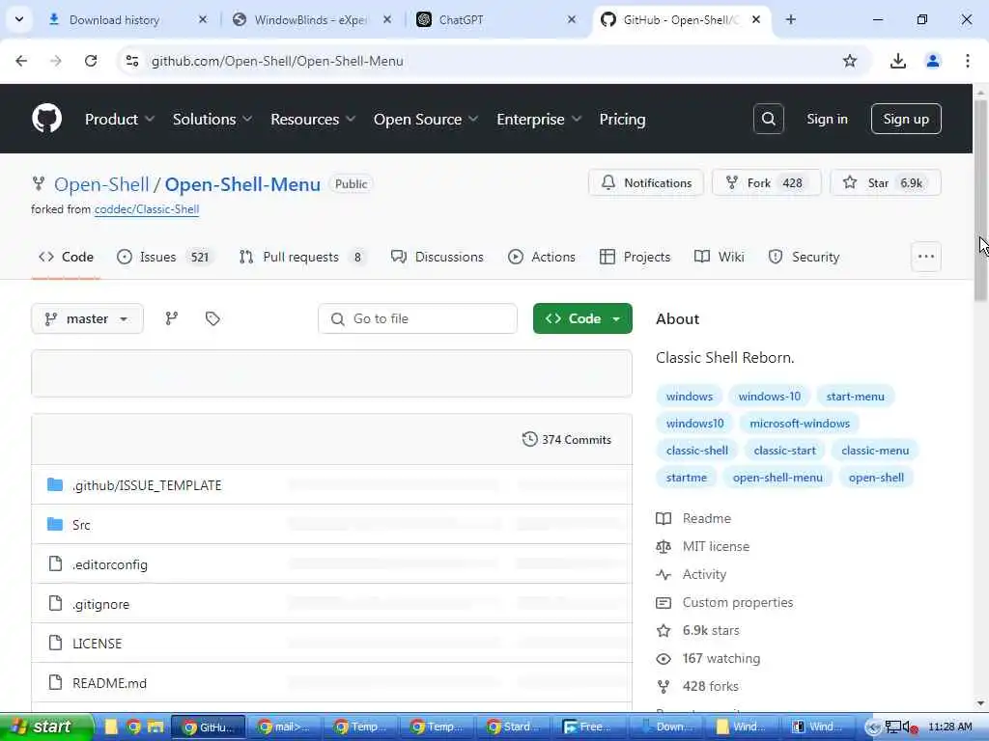Open the .editorconfig file
989x741 pixels.
coord(110,564)
